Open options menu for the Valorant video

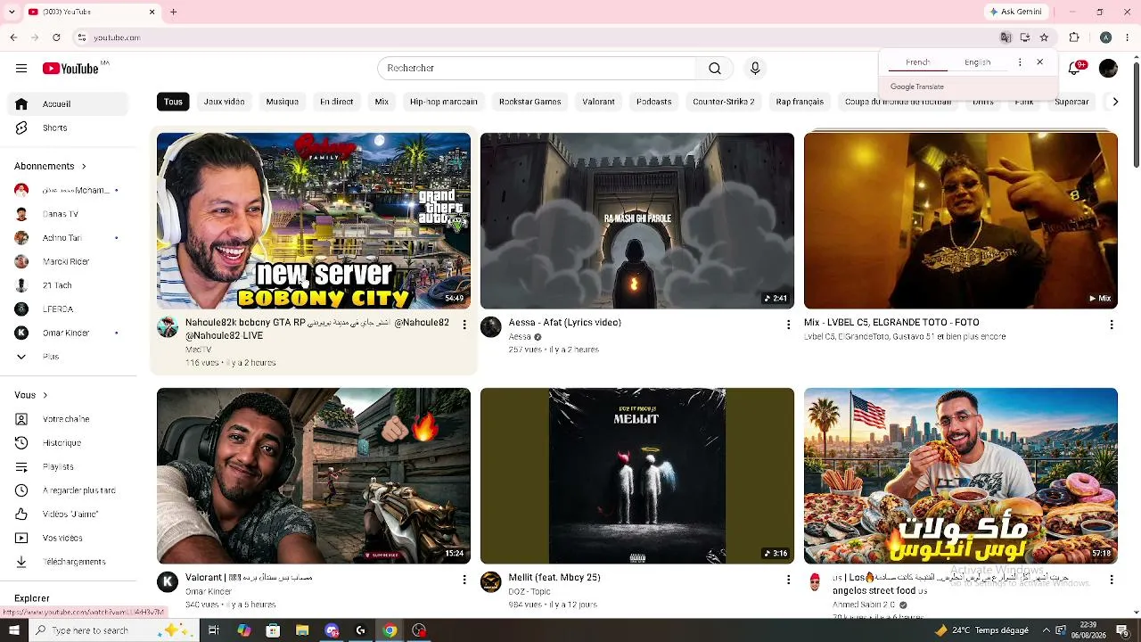tap(464, 580)
